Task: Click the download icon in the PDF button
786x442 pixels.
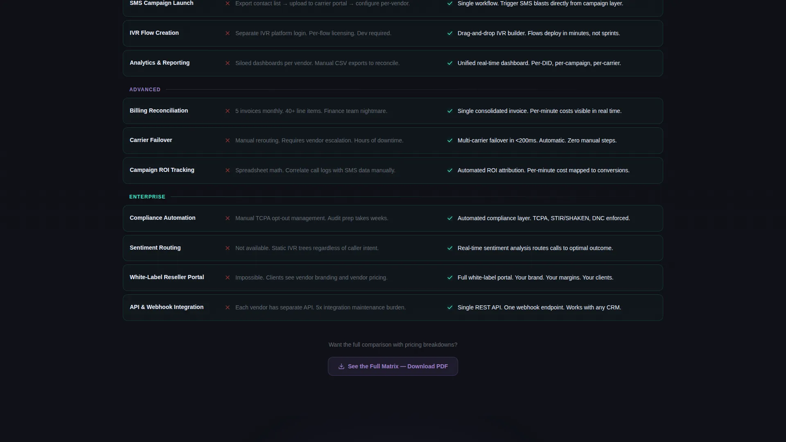Action: pos(341,366)
